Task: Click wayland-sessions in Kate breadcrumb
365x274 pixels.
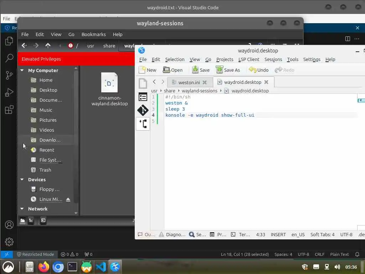Action: 199,91
